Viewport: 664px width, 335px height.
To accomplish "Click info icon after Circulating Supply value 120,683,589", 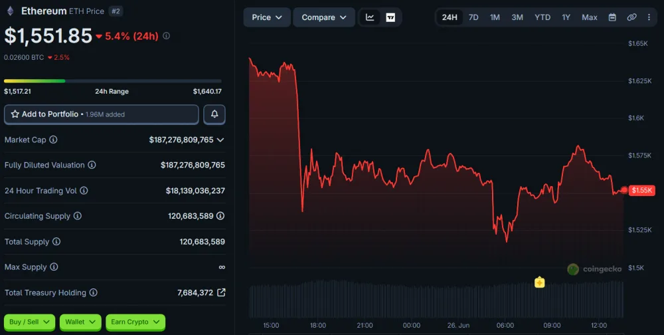I will tap(220, 216).
